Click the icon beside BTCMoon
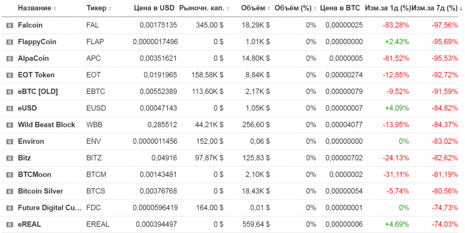465x233 pixels. 9,174
